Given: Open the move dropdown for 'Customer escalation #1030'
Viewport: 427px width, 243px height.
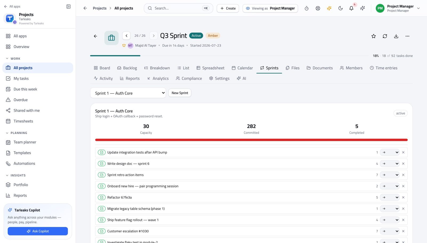Looking at the screenshot, I should tap(390, 231).
